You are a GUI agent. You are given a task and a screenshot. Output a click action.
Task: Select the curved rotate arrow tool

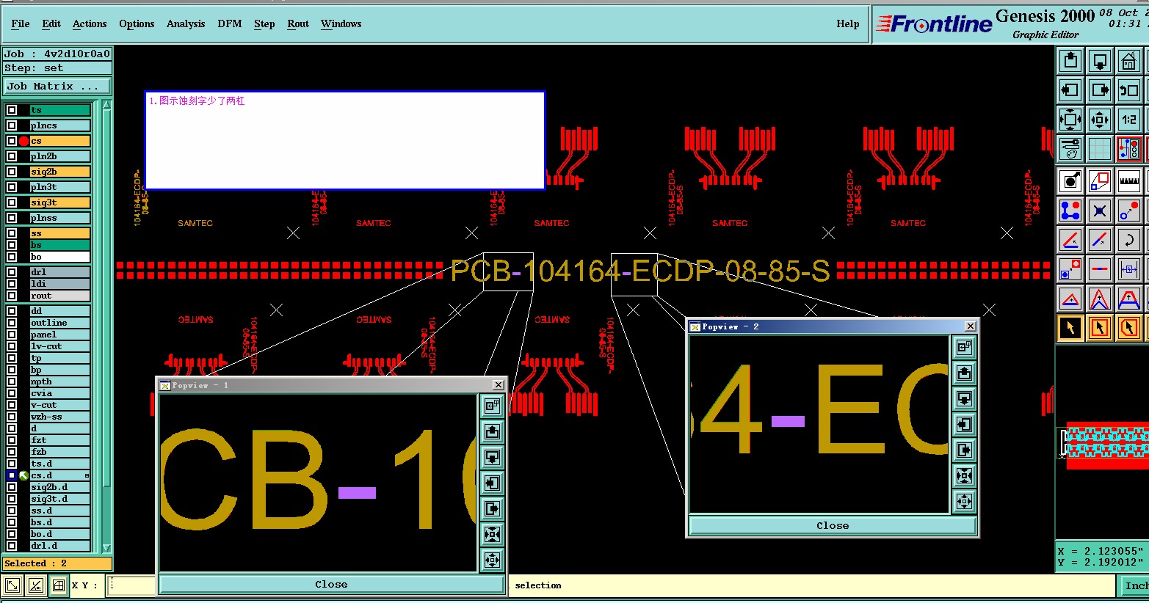coord(1129,240)
